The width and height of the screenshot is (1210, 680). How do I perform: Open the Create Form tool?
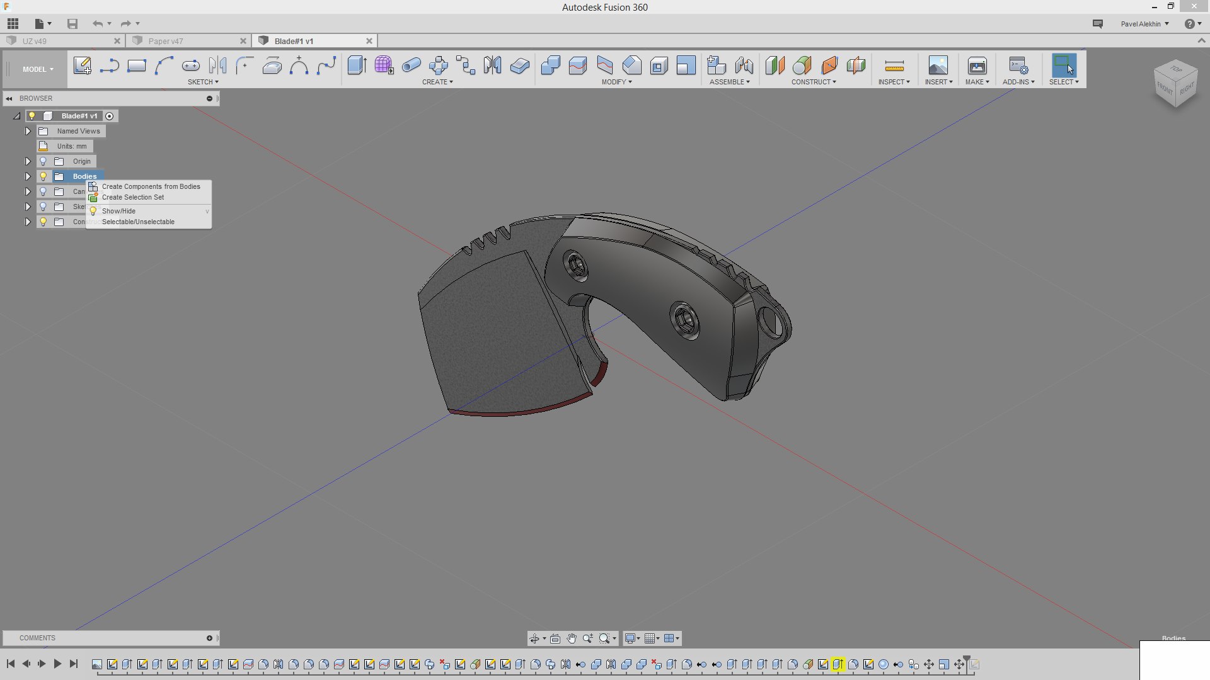click(384, 65)
